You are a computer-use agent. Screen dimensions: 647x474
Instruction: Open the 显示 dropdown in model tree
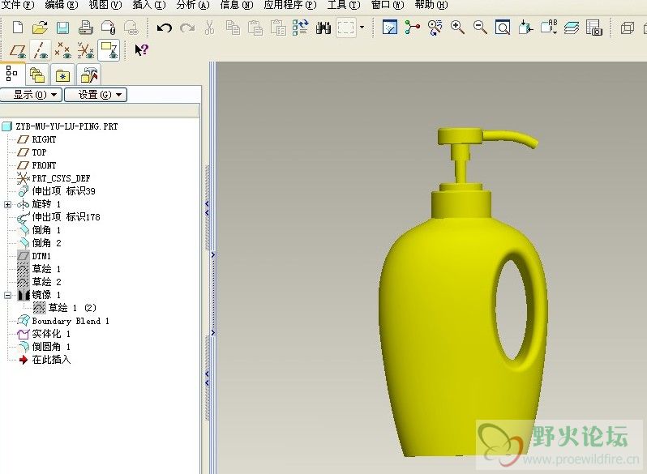[x=32, y=95]
